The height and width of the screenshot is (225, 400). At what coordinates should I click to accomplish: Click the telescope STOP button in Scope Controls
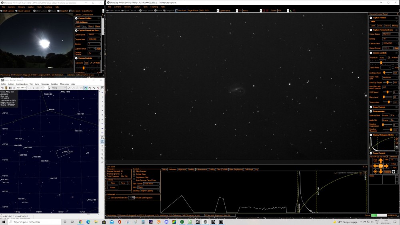coord(381,166)
